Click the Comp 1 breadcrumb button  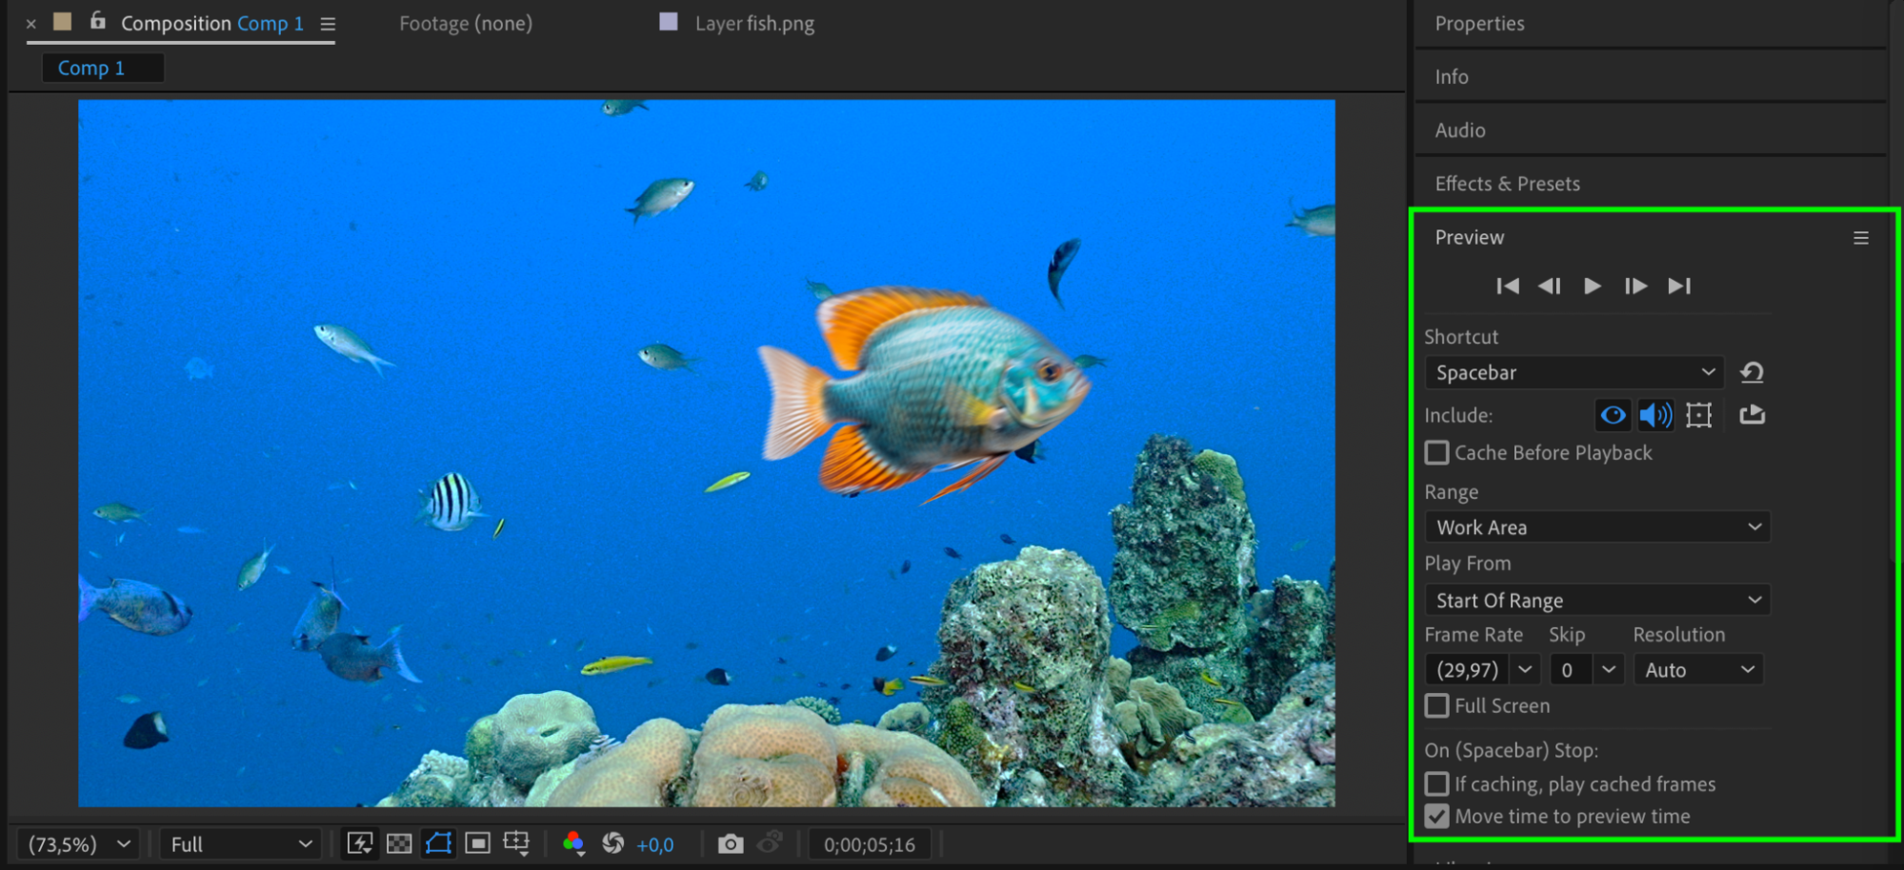tap(91, 69)
